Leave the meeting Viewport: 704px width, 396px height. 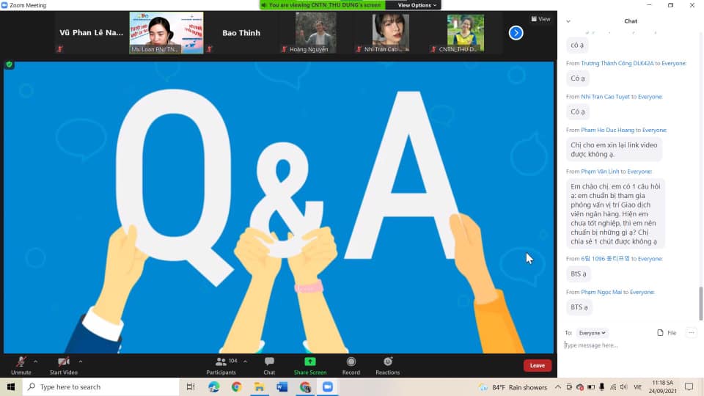[x=537, y=365]
